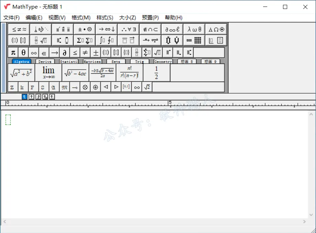
Task: Open the matrix templates palette
Action: tap(194, 40)
